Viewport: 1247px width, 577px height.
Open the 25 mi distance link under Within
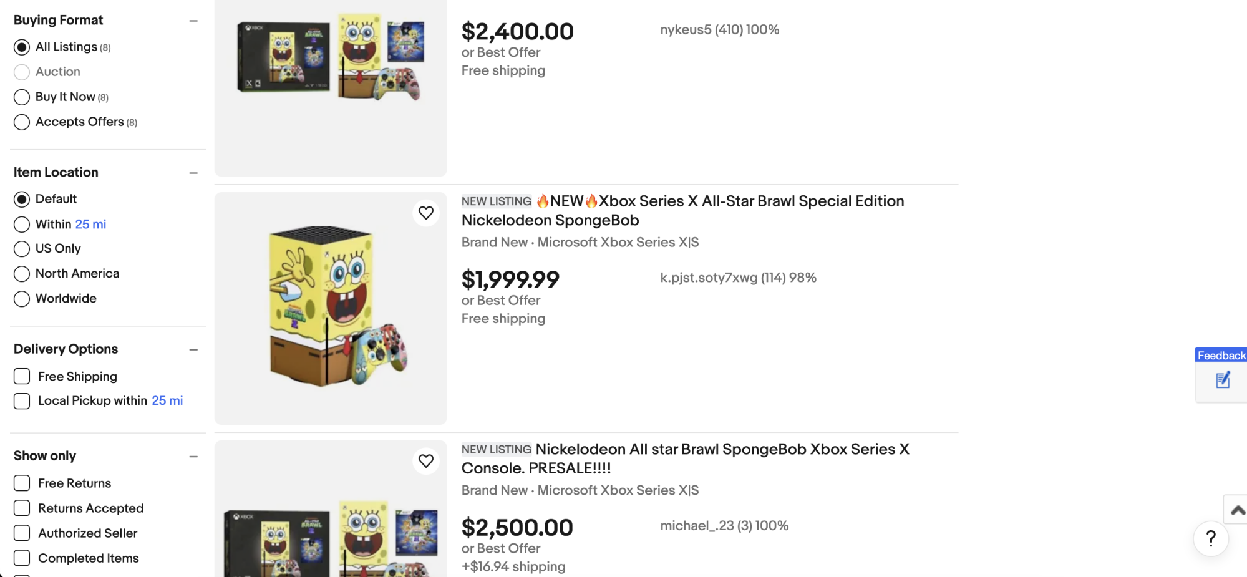(90, 224)
